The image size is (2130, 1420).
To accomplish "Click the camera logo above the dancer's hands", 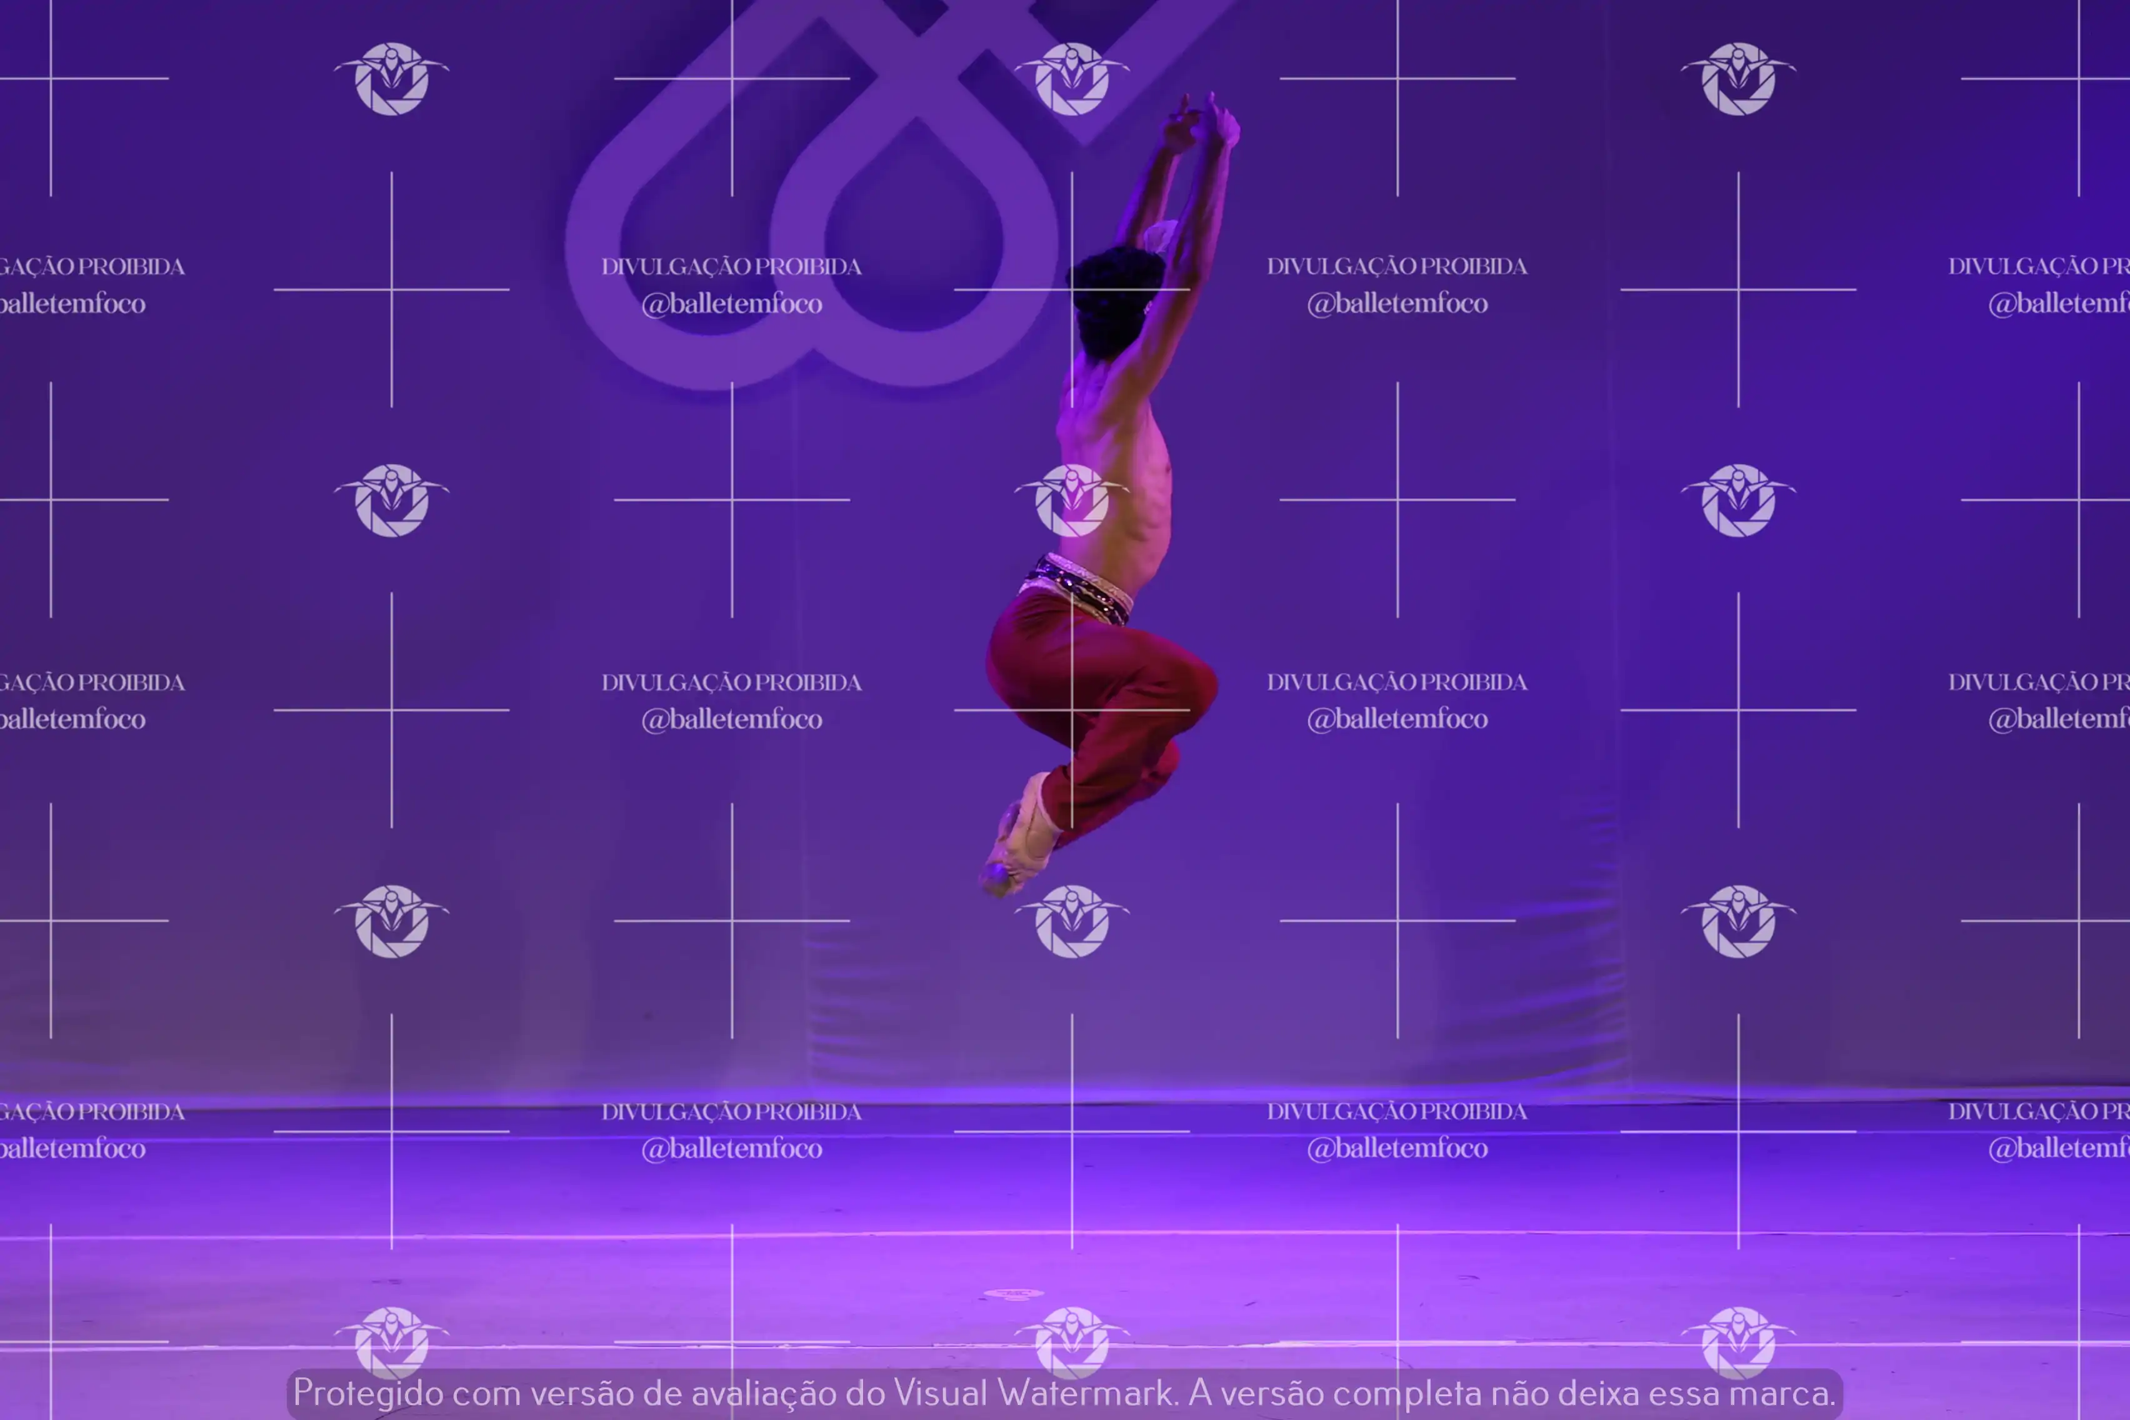I will tap(1071, 79).
